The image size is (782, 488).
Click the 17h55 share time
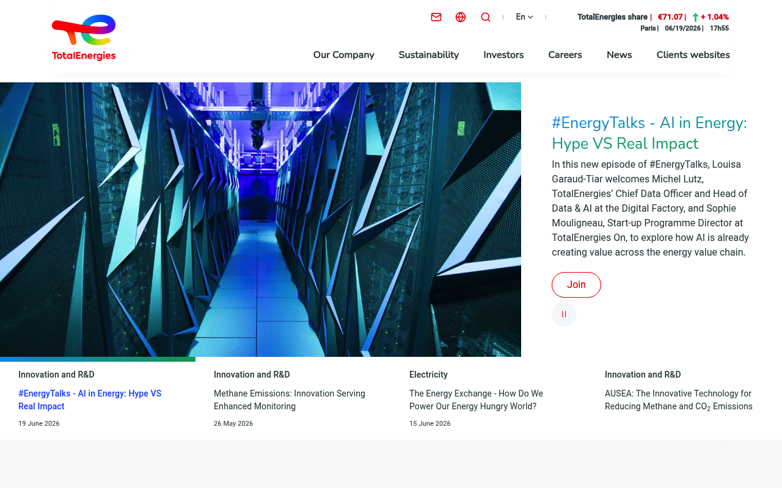[719, 29]
